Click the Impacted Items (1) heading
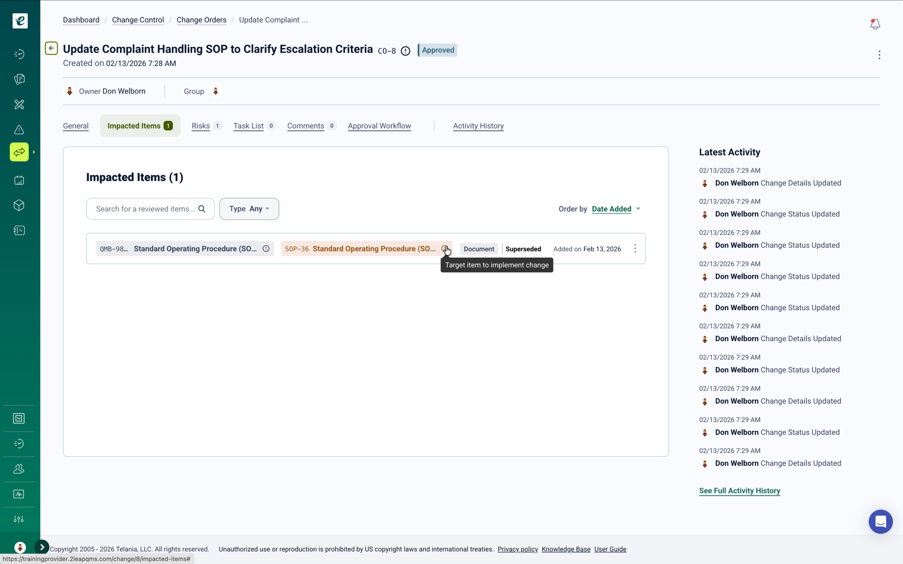 [135, 177]
